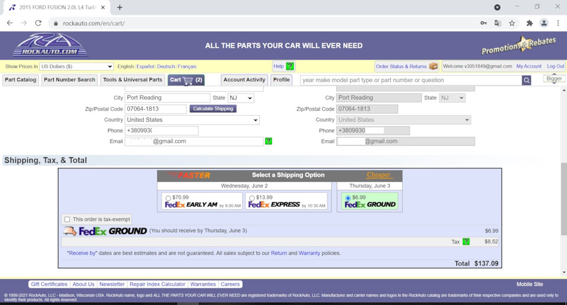Open Order Status & Returns link
This screenshot has height=305, width=567.
click(401, 67)
